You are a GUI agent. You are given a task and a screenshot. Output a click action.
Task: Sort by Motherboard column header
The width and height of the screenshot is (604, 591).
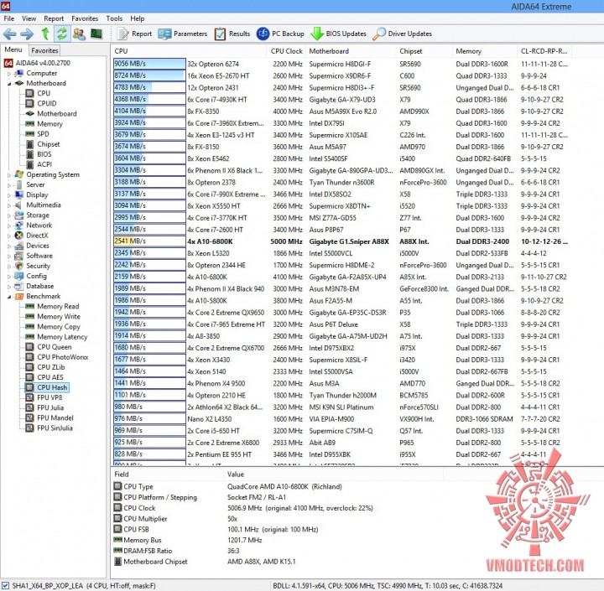[x=351, y=51]
